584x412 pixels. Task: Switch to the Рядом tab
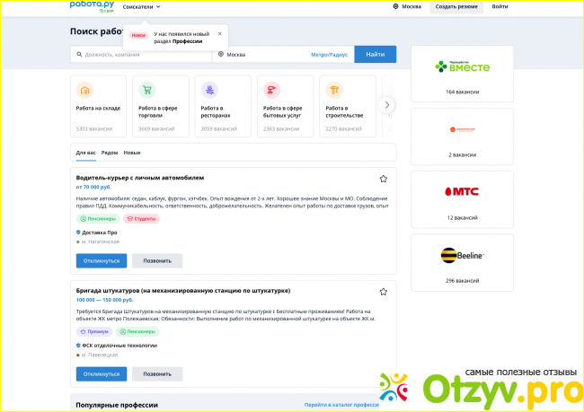pos(110,153)
